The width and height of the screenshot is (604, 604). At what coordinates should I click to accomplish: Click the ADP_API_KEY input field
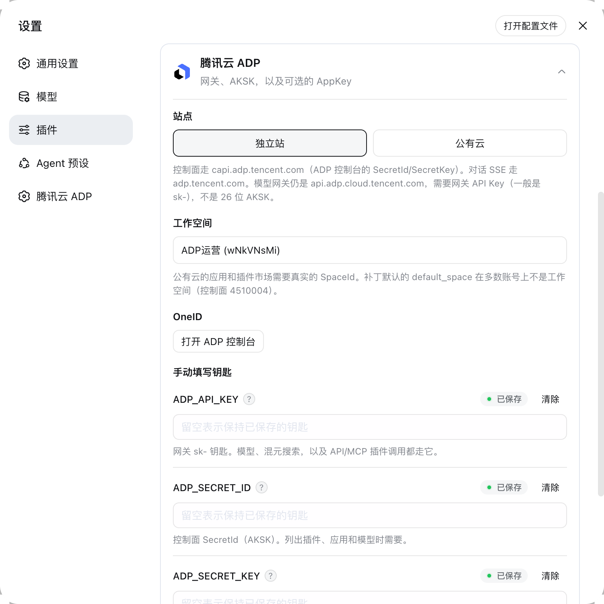(x=370, y=427)
